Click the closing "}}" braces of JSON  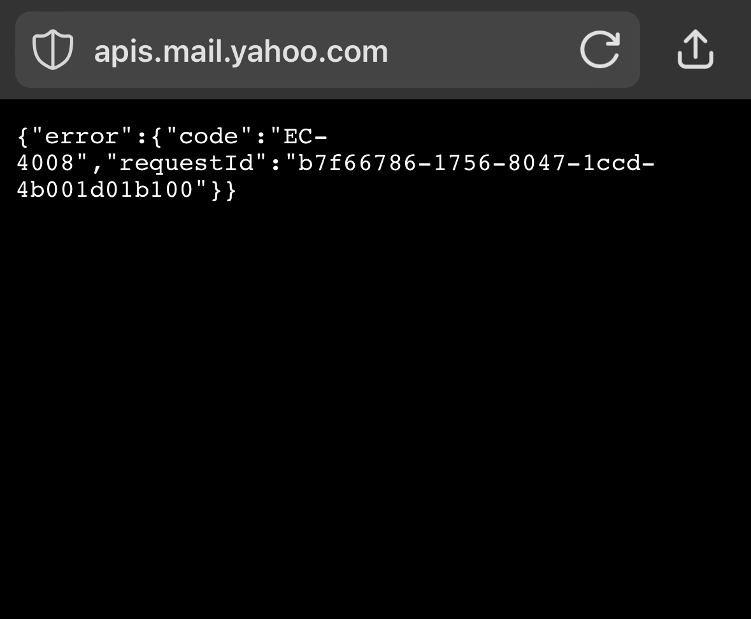[x=224, y=190]
